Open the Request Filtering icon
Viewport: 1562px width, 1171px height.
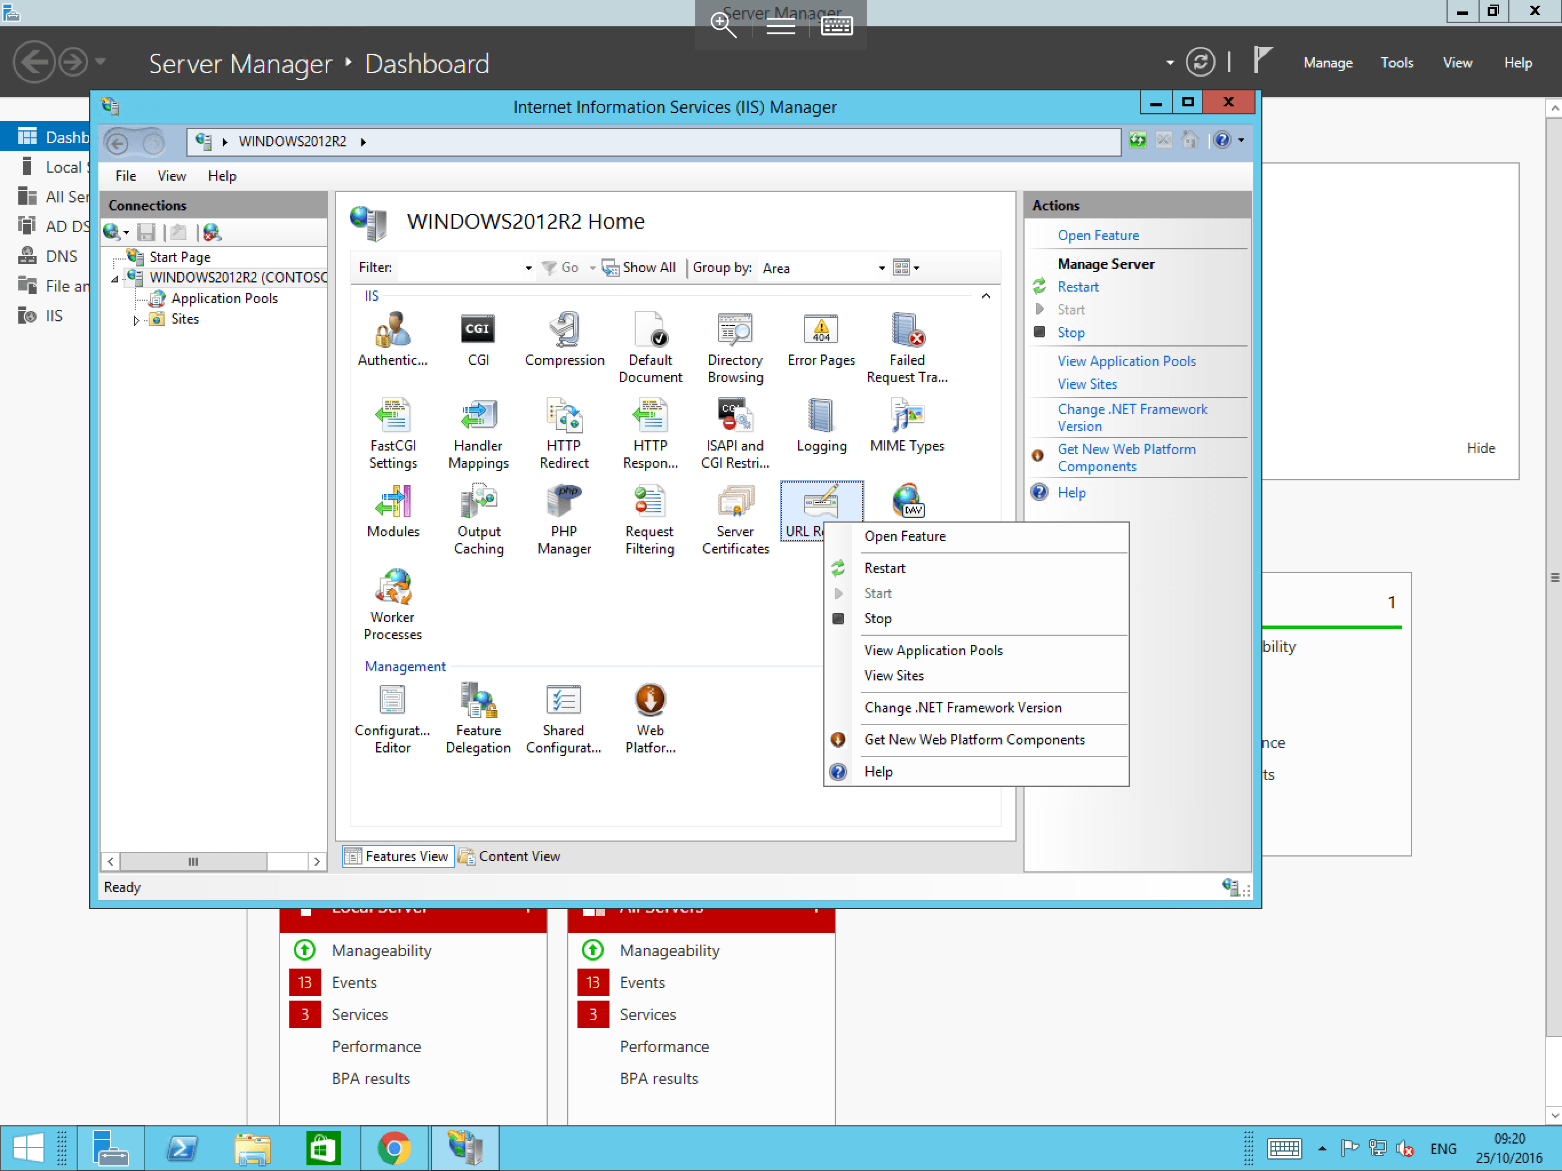[649, 503]
